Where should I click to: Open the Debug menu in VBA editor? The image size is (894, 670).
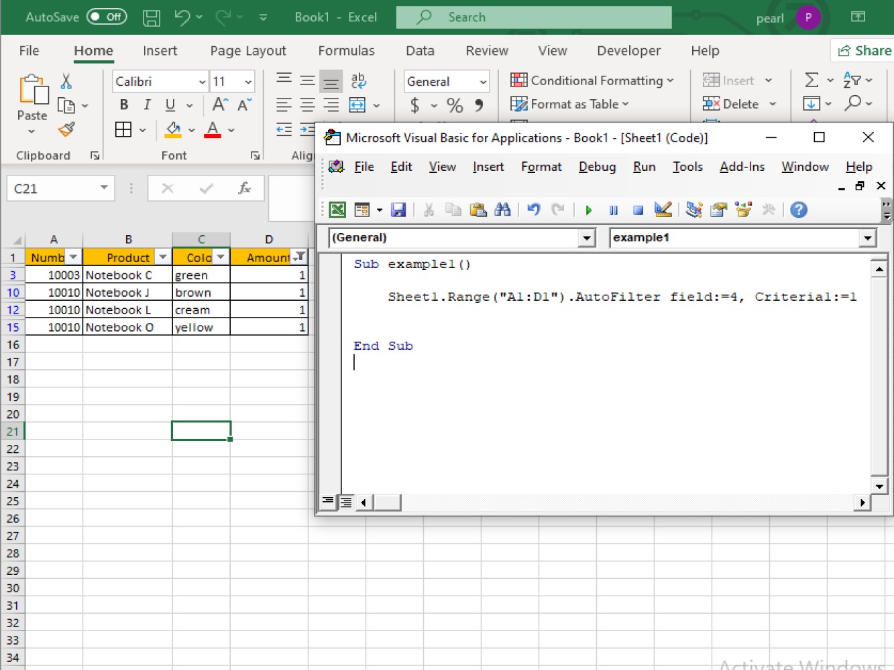click(x=596, y=167)
